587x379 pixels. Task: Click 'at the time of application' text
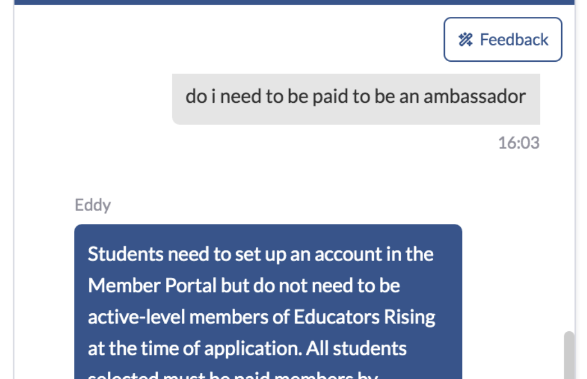pos(194,349)
